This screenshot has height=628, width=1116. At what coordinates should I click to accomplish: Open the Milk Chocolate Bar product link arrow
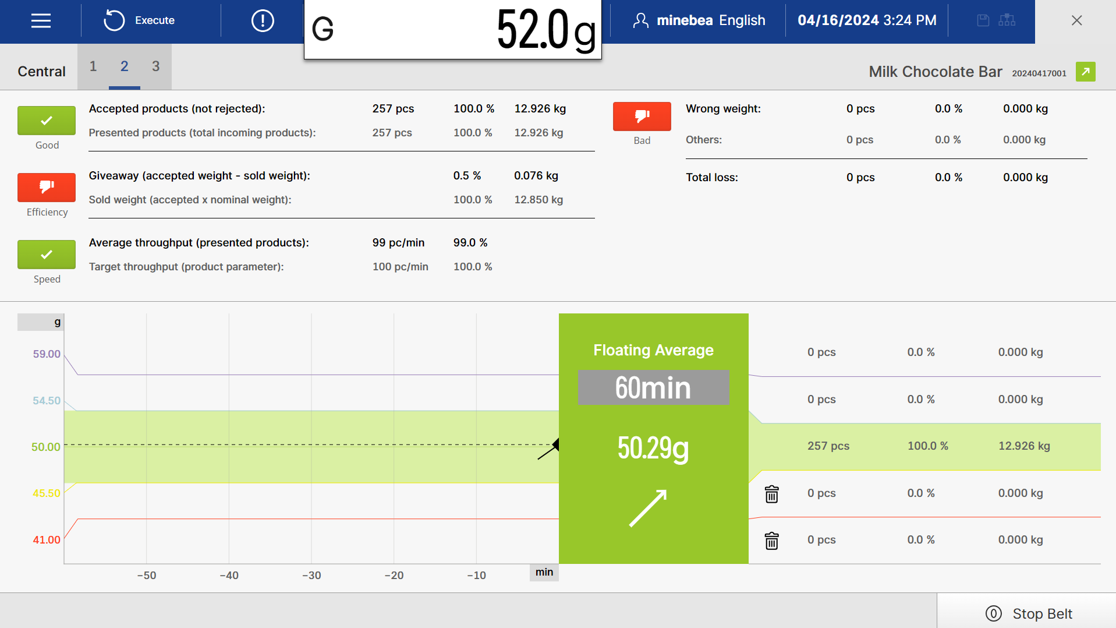click(1085, 72)
